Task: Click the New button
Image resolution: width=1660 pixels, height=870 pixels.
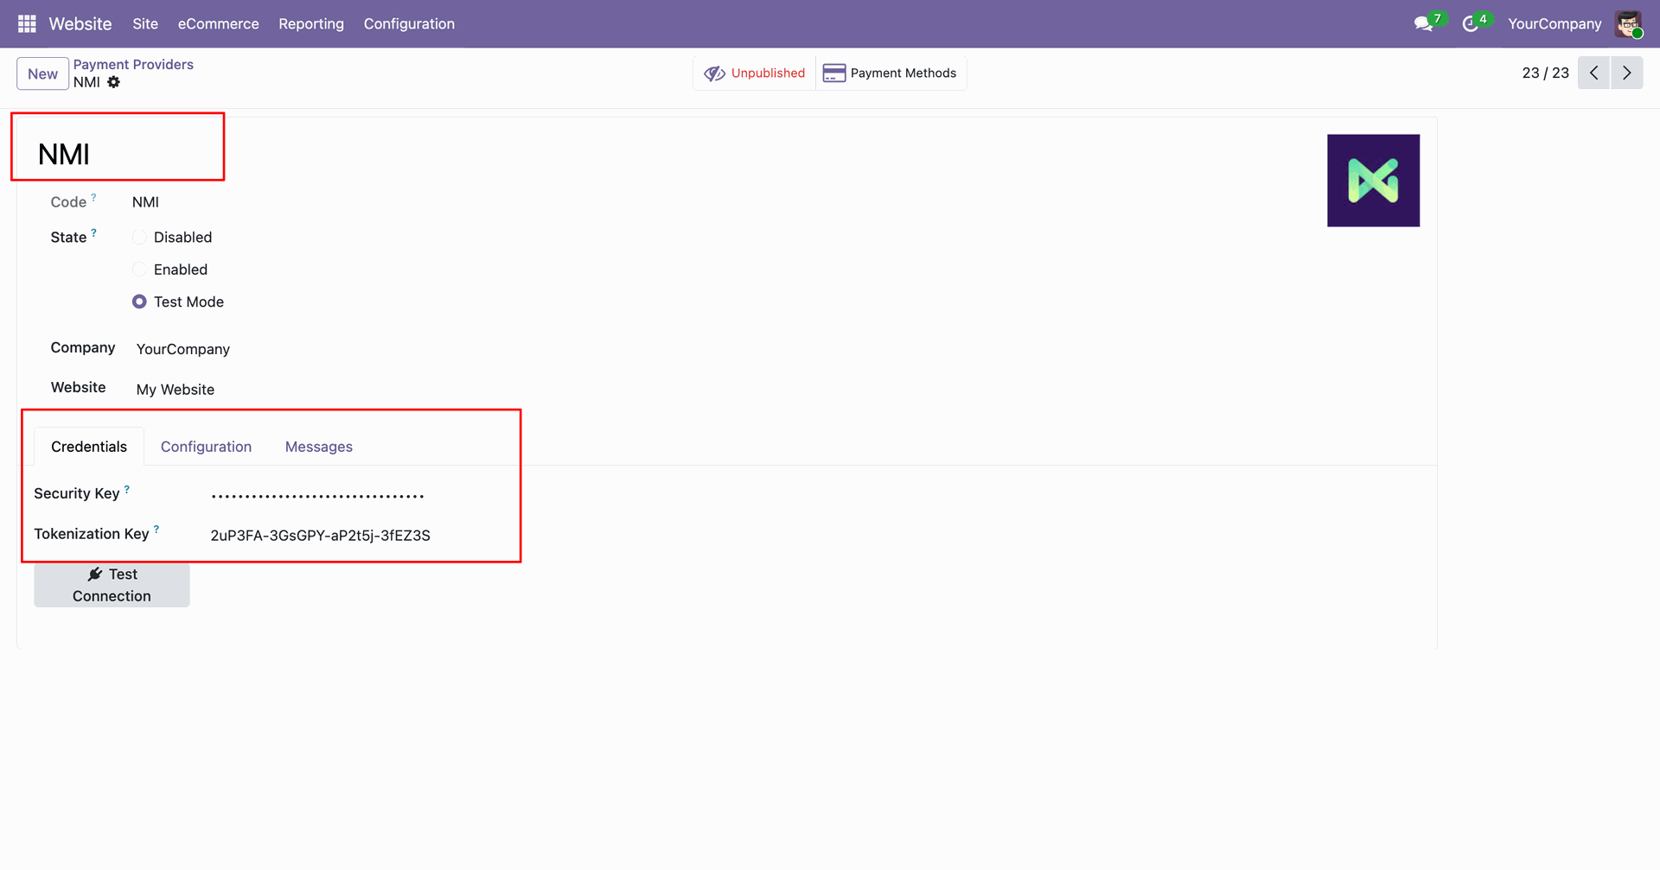Action: coord(42,73)
